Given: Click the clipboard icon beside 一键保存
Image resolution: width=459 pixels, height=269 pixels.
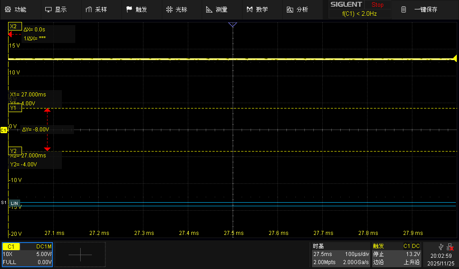Looking at the screenshot, I should [x=403, y=10].
